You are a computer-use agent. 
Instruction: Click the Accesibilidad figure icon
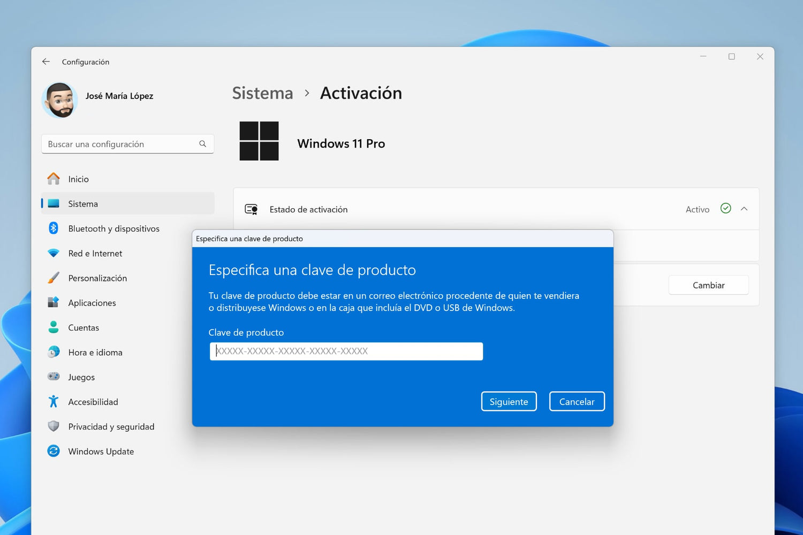(54, 402)
